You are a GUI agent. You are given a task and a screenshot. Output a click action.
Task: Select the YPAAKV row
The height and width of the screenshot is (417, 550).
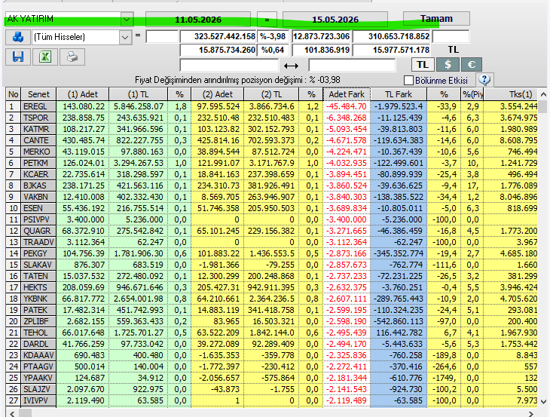(x=271, y=378)
